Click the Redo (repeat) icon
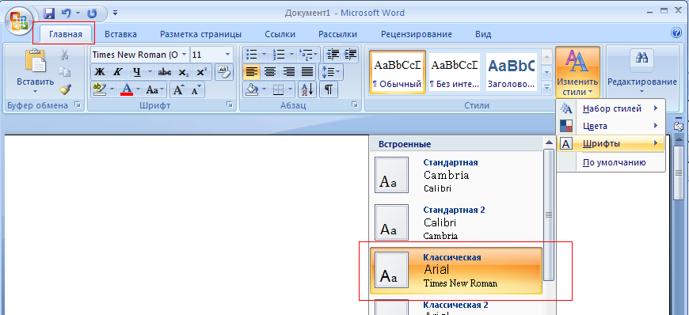The height and width of the screenshot is (315, 689). point(92,13)
